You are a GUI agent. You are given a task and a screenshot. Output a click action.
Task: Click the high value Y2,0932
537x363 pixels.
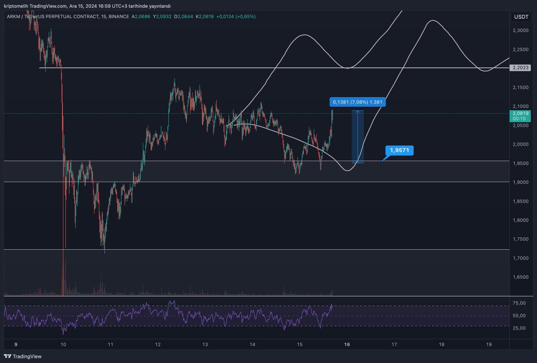pos(163,17)
